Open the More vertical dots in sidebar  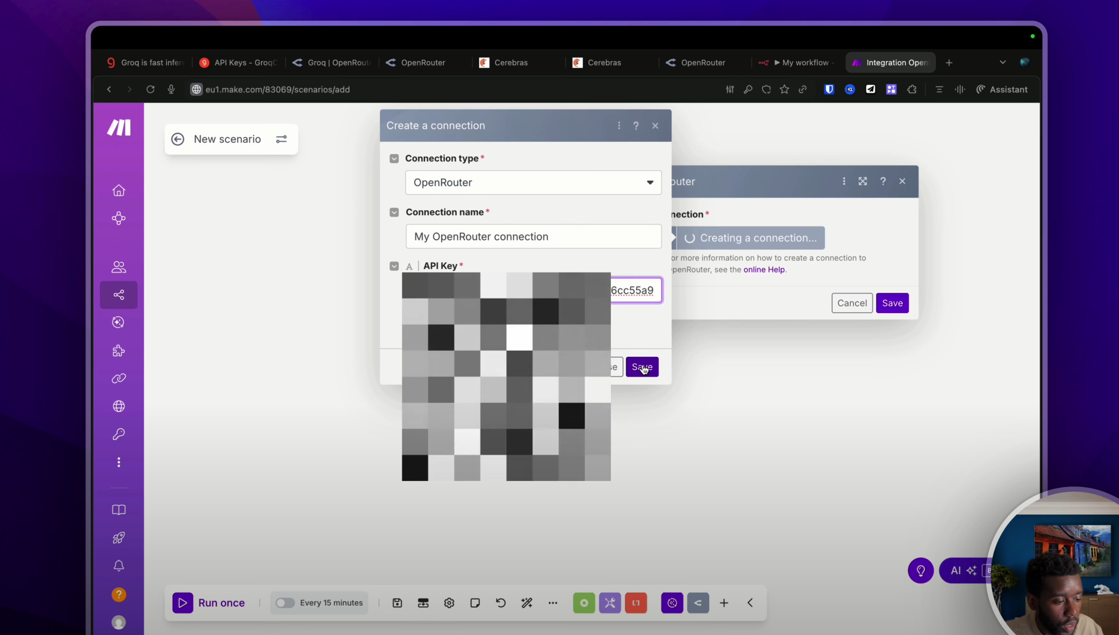click(x=119, y=462)
